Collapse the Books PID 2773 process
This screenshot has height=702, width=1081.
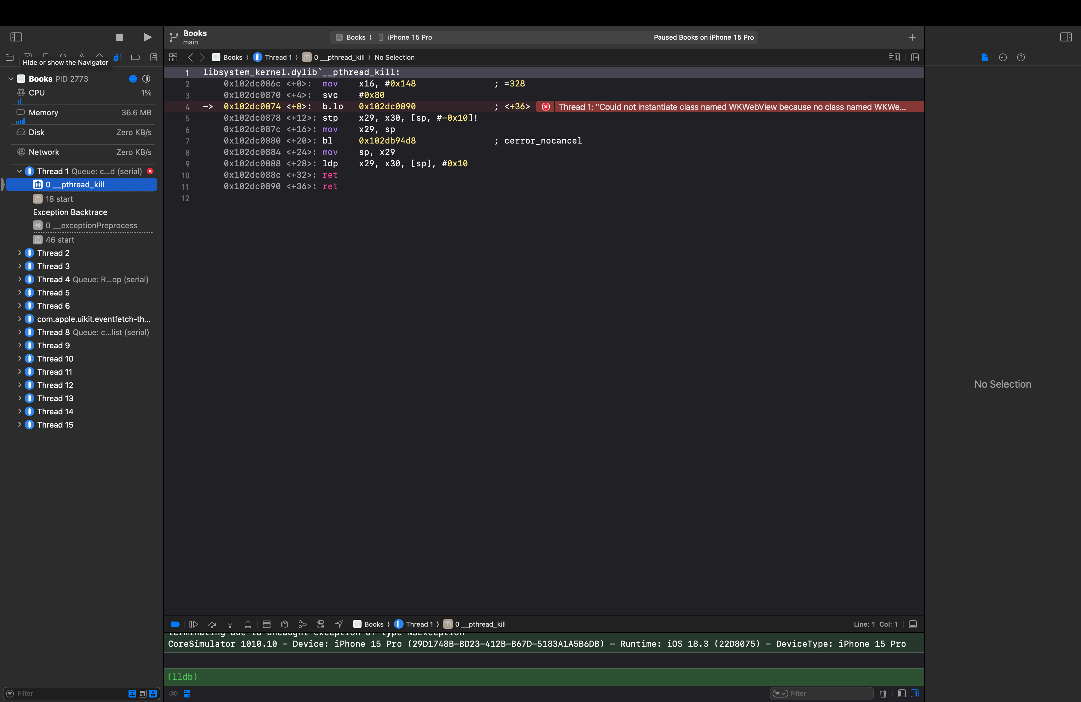(11, 79)
